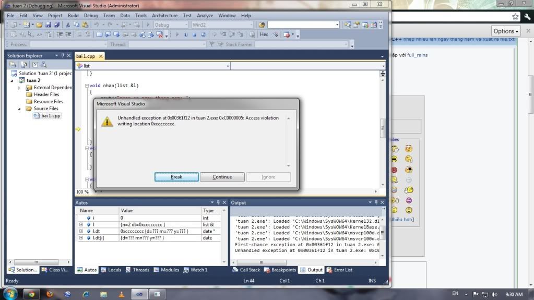The height and width of the screenshot is (300, 534).
Task: Open the File menu
Action: [10, 15]
